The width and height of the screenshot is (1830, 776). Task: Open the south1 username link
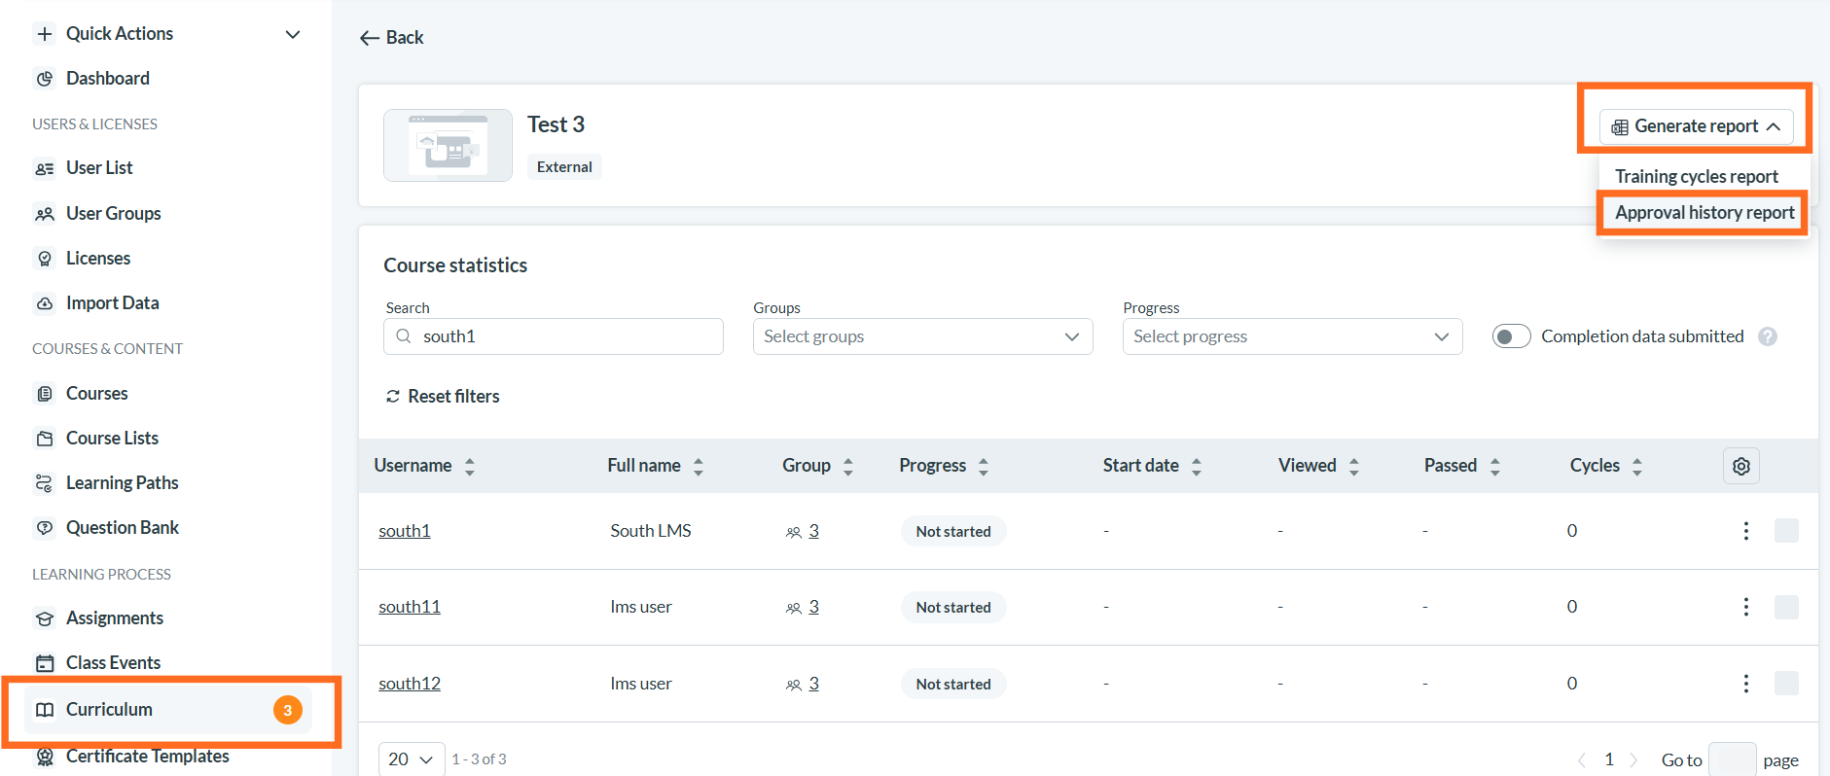point(405,531)
